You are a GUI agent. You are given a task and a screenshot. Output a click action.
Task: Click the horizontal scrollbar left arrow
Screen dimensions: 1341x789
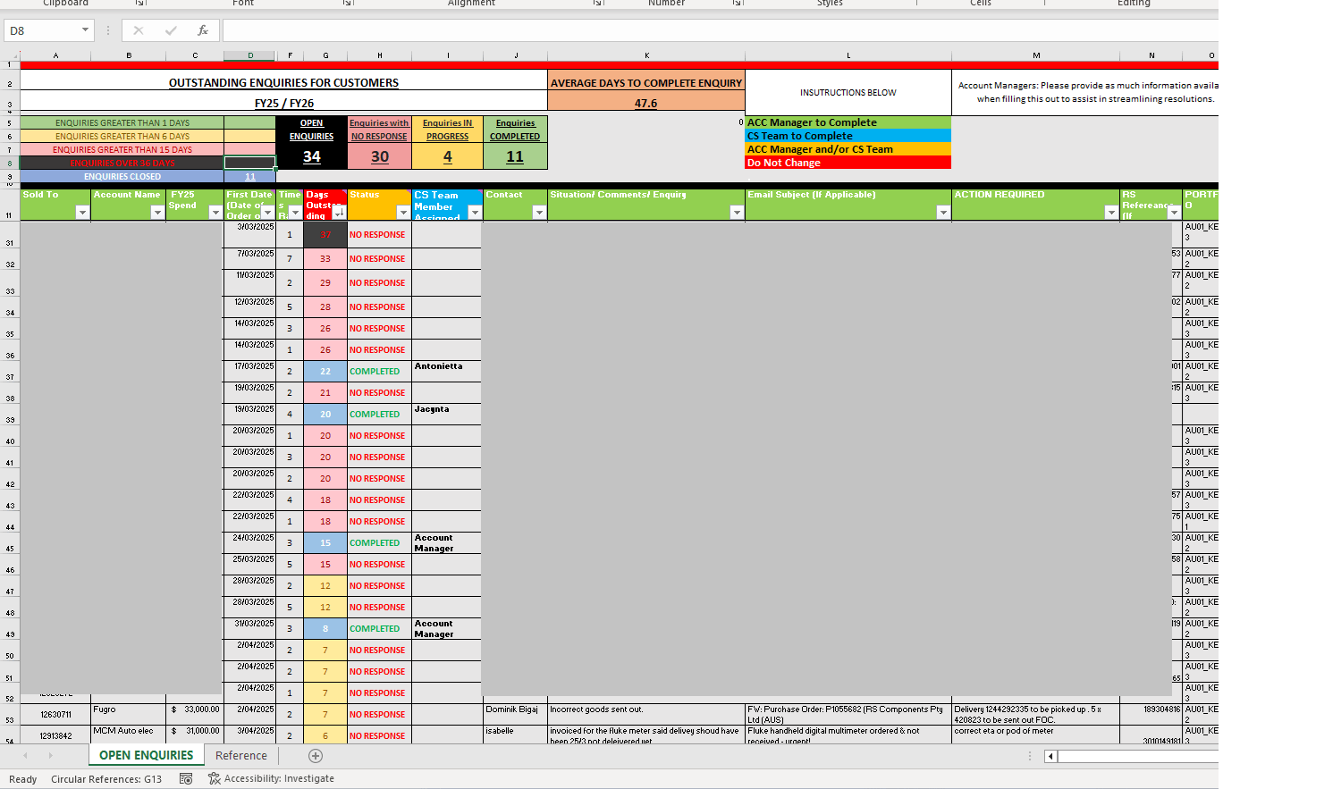pyautogui.click(x=1051, y=756)
